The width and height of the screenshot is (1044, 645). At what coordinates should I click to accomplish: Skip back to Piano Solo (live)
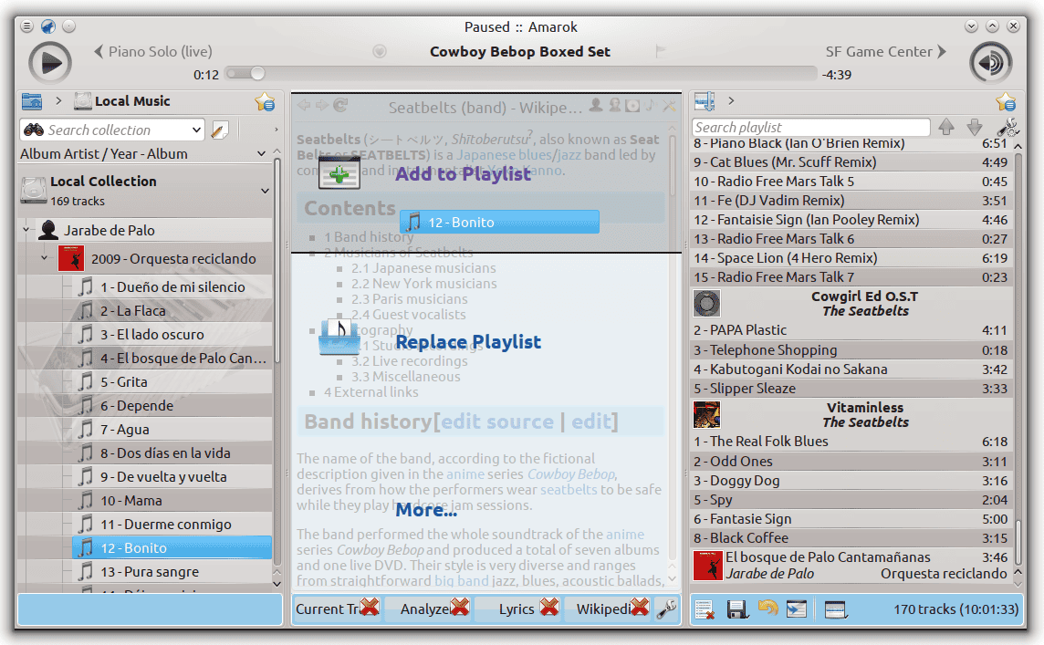[x=153, y=51]
